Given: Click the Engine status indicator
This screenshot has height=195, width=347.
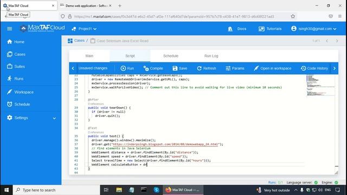Looking at the screenshot, I should [330, 183].
